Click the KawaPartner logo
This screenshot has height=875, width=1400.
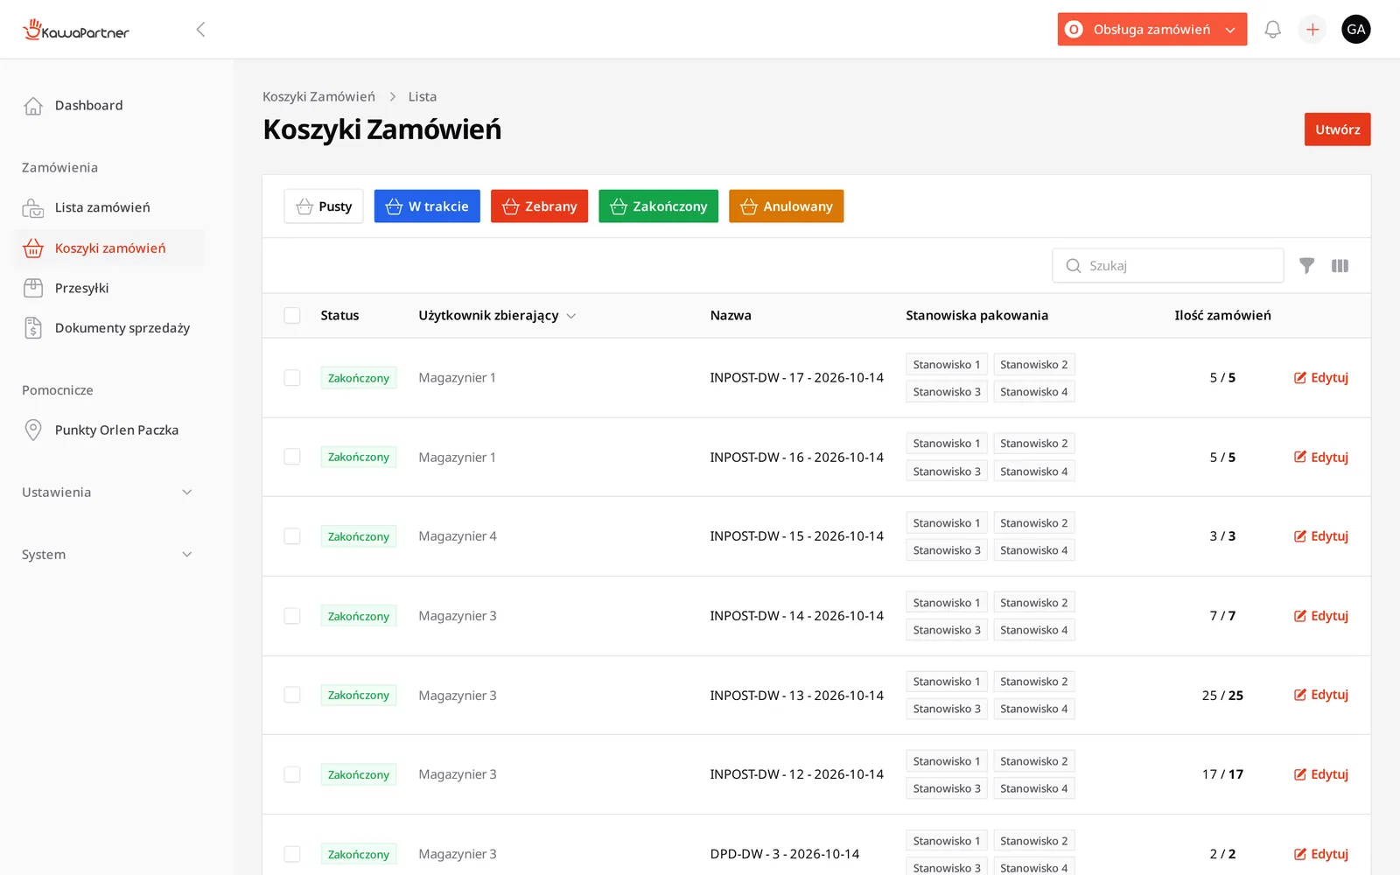point(76,30)
